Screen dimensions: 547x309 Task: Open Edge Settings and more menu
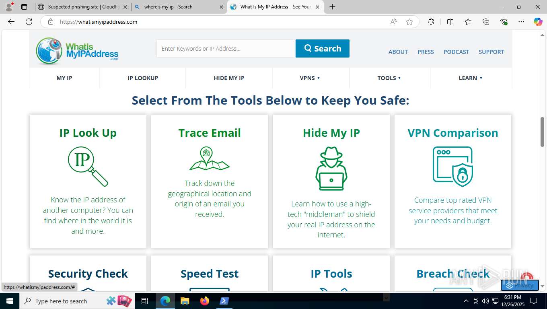[521, 22]
